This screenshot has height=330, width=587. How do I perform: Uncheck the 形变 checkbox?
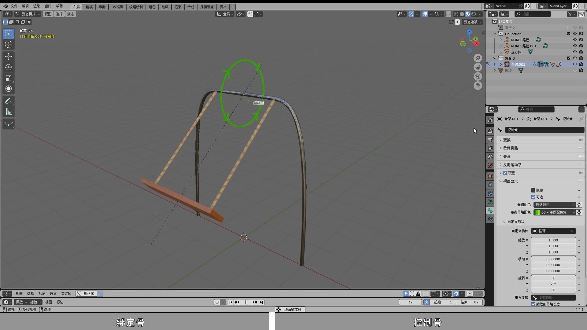coord(504,173)
